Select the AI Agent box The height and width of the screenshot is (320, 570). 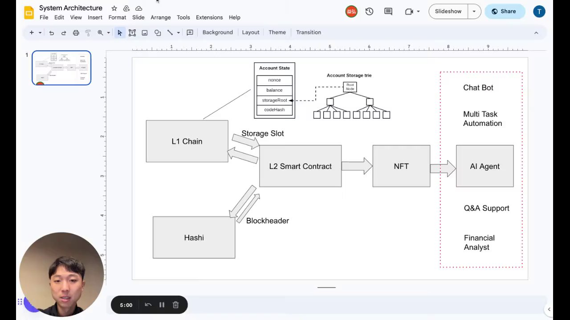[x=485, y=166]
